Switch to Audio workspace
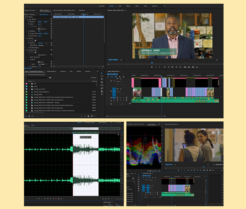The height and width of the screenshot is (209, 246). tap(137, 6)
